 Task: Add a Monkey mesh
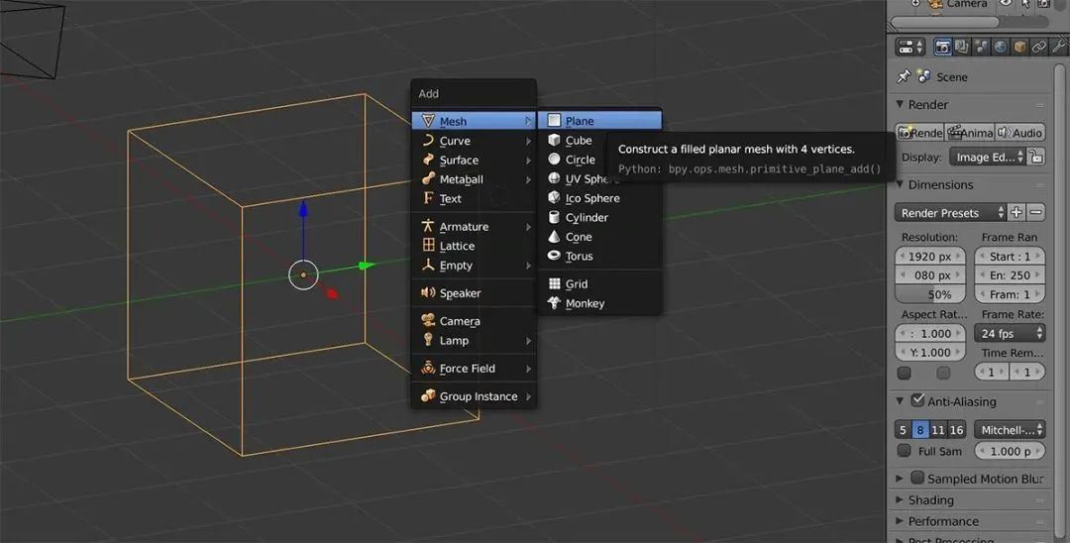click(x=599, y=303)
